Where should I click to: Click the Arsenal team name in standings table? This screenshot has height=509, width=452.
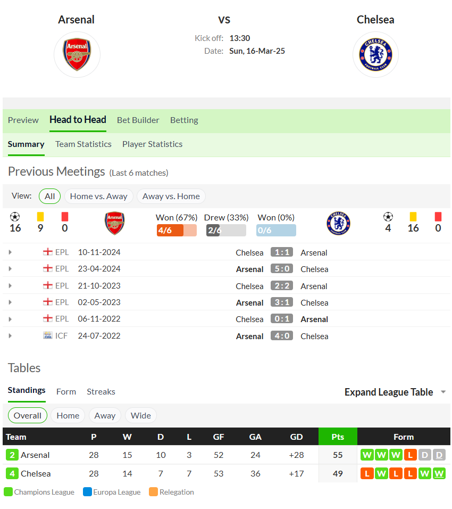coord(35,455)
